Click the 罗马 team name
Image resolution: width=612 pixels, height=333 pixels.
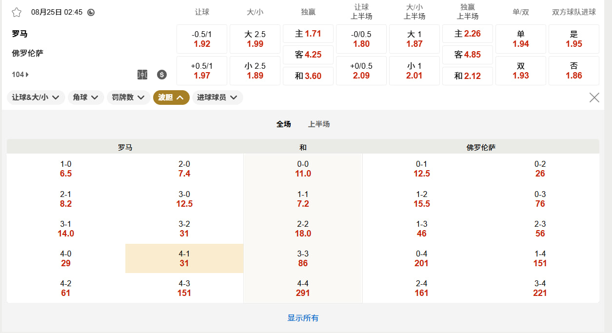click(x=20, y=34)
